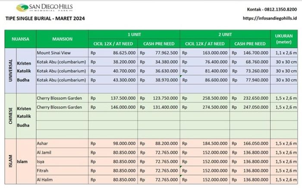The width and height of the screenshot is (302, 188).
Task: Click the 258.500.000 price cell
Action: pos(215,98)
